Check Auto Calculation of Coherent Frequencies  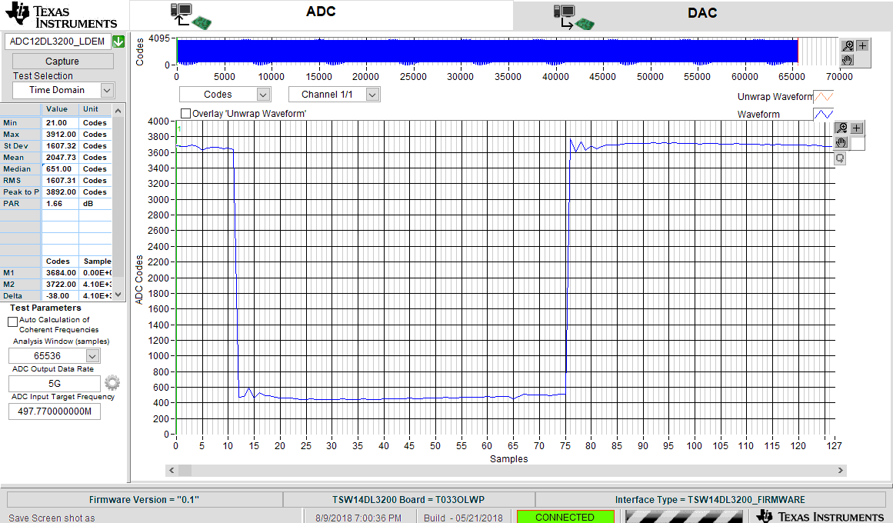click(12, 321)
